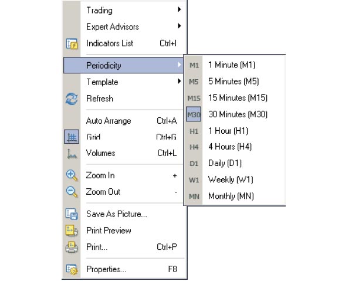The width and height of the screenshot is (352, 281).
Task: Click the Indicators List icon
Action: pos(72,43)
